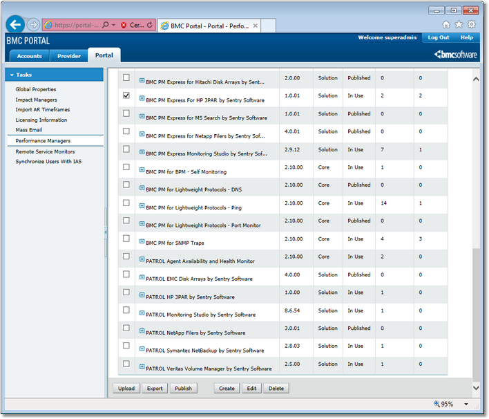Image resolution: width=489 pixels, height=419 pixels.
Task: Open address bar autocomplete dropdown arrow
Action: pos(113,25)
